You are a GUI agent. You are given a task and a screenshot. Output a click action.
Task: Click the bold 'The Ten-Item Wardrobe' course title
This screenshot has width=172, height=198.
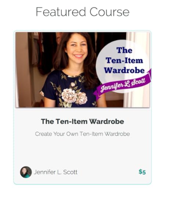(83, 121)
